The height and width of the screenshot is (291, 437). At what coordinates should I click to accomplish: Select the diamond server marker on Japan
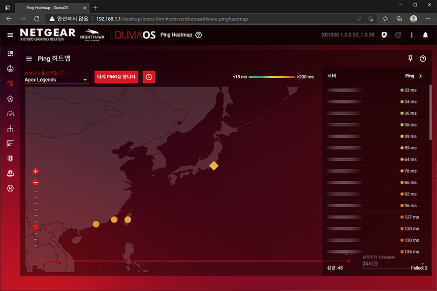coord(214,166)
